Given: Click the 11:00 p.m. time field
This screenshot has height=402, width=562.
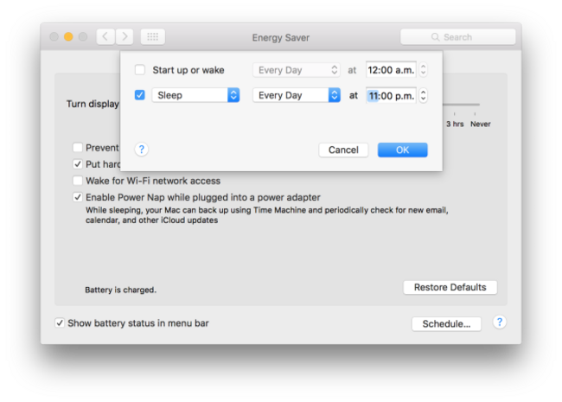Looking at the screenshot, I should pyautogui.click(x=391, y=95).
